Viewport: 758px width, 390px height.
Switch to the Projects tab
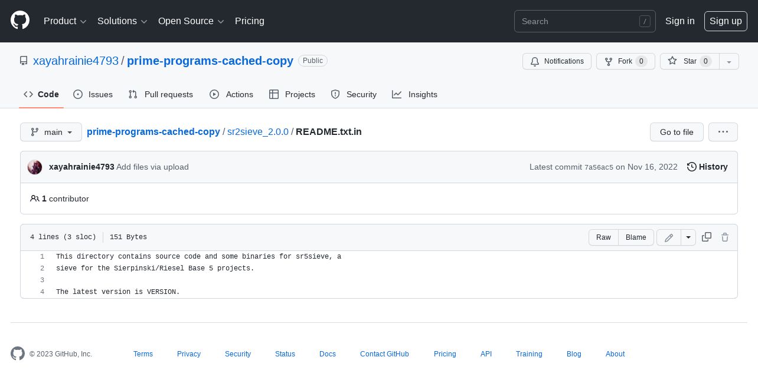pos(292,94)
